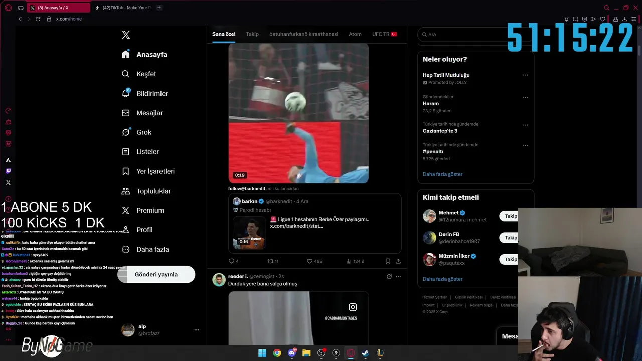Open options for Haram trend
The width and height of the screenshot is (642, 361).
pyautogui.click(x=525, y=98)
